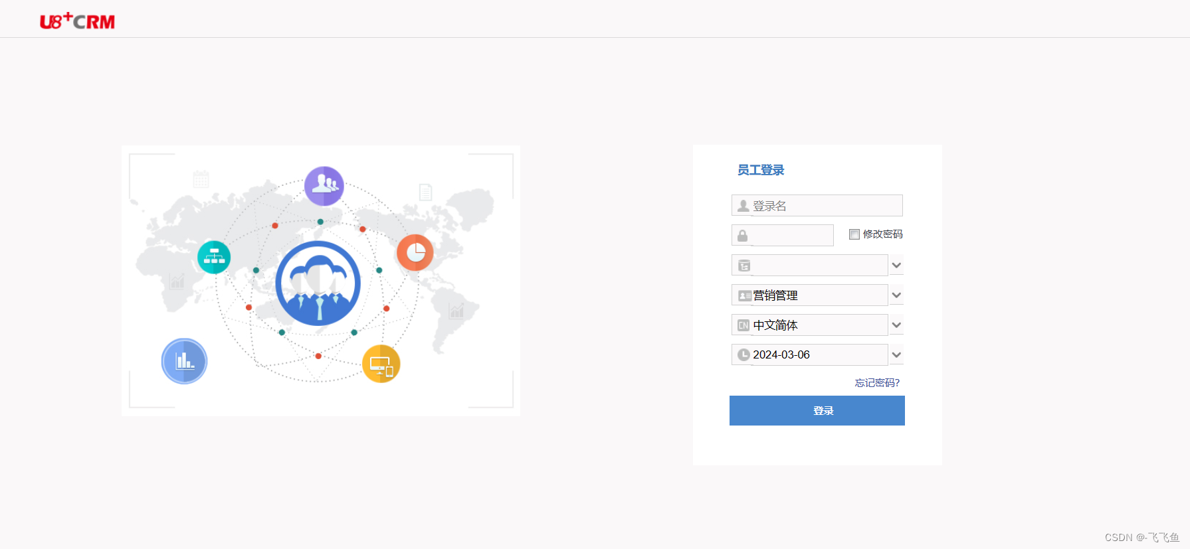Click the clock icon beside 2024-03-06

744,355
